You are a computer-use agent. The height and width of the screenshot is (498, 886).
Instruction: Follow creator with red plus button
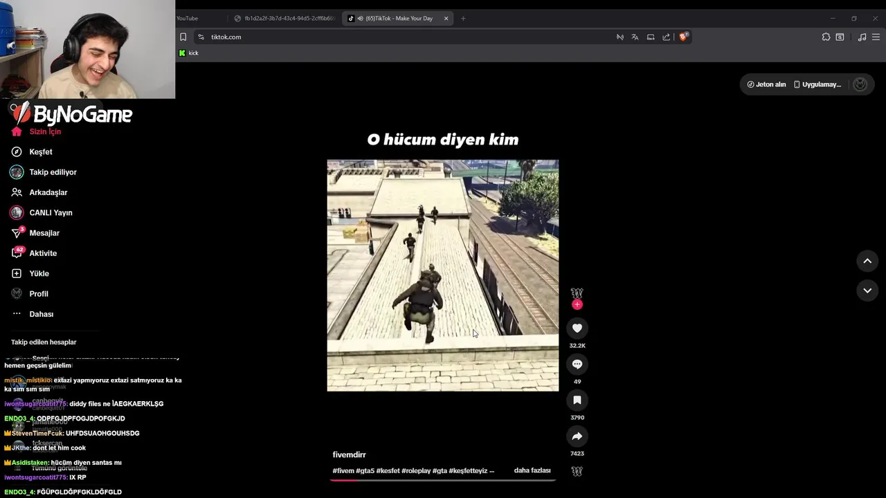click(x=577, y=304)
